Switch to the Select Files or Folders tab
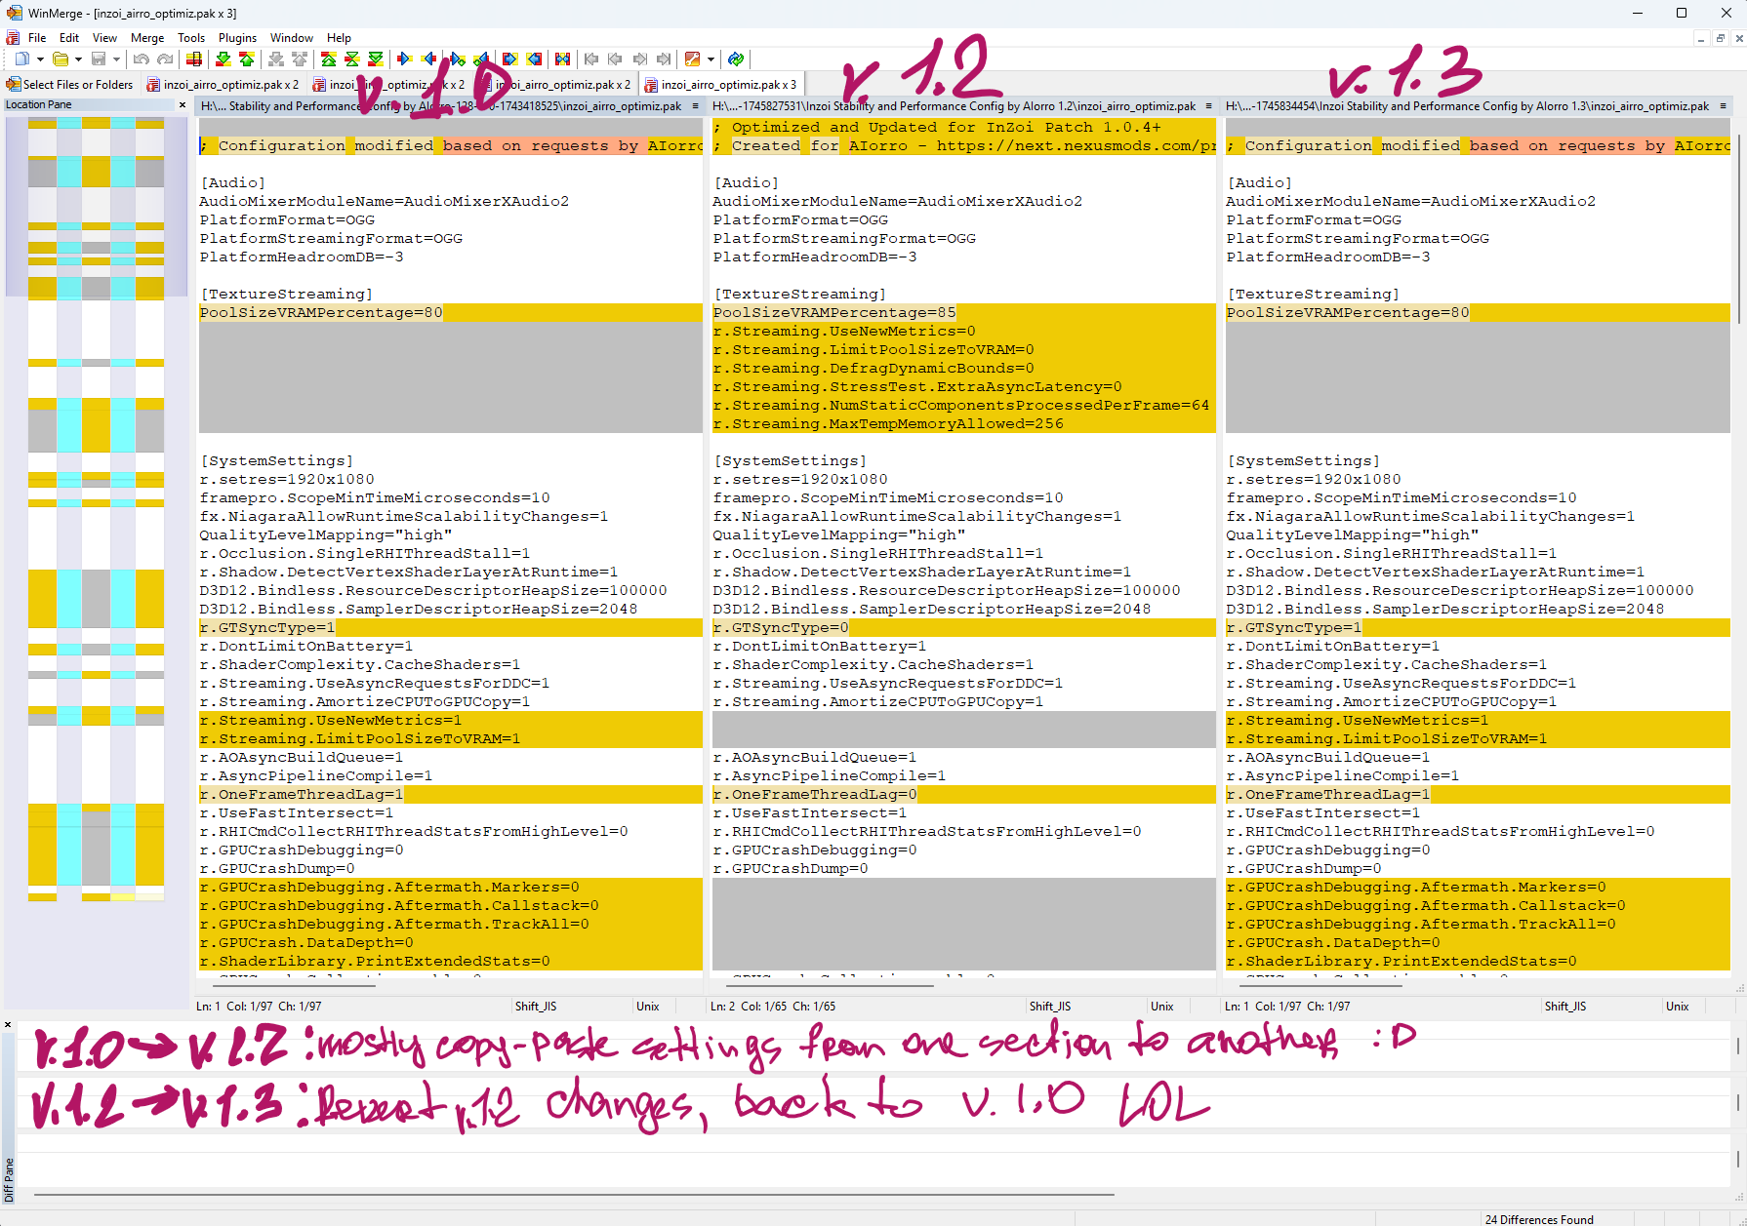 pyautogui.click(x=70, y=85)
